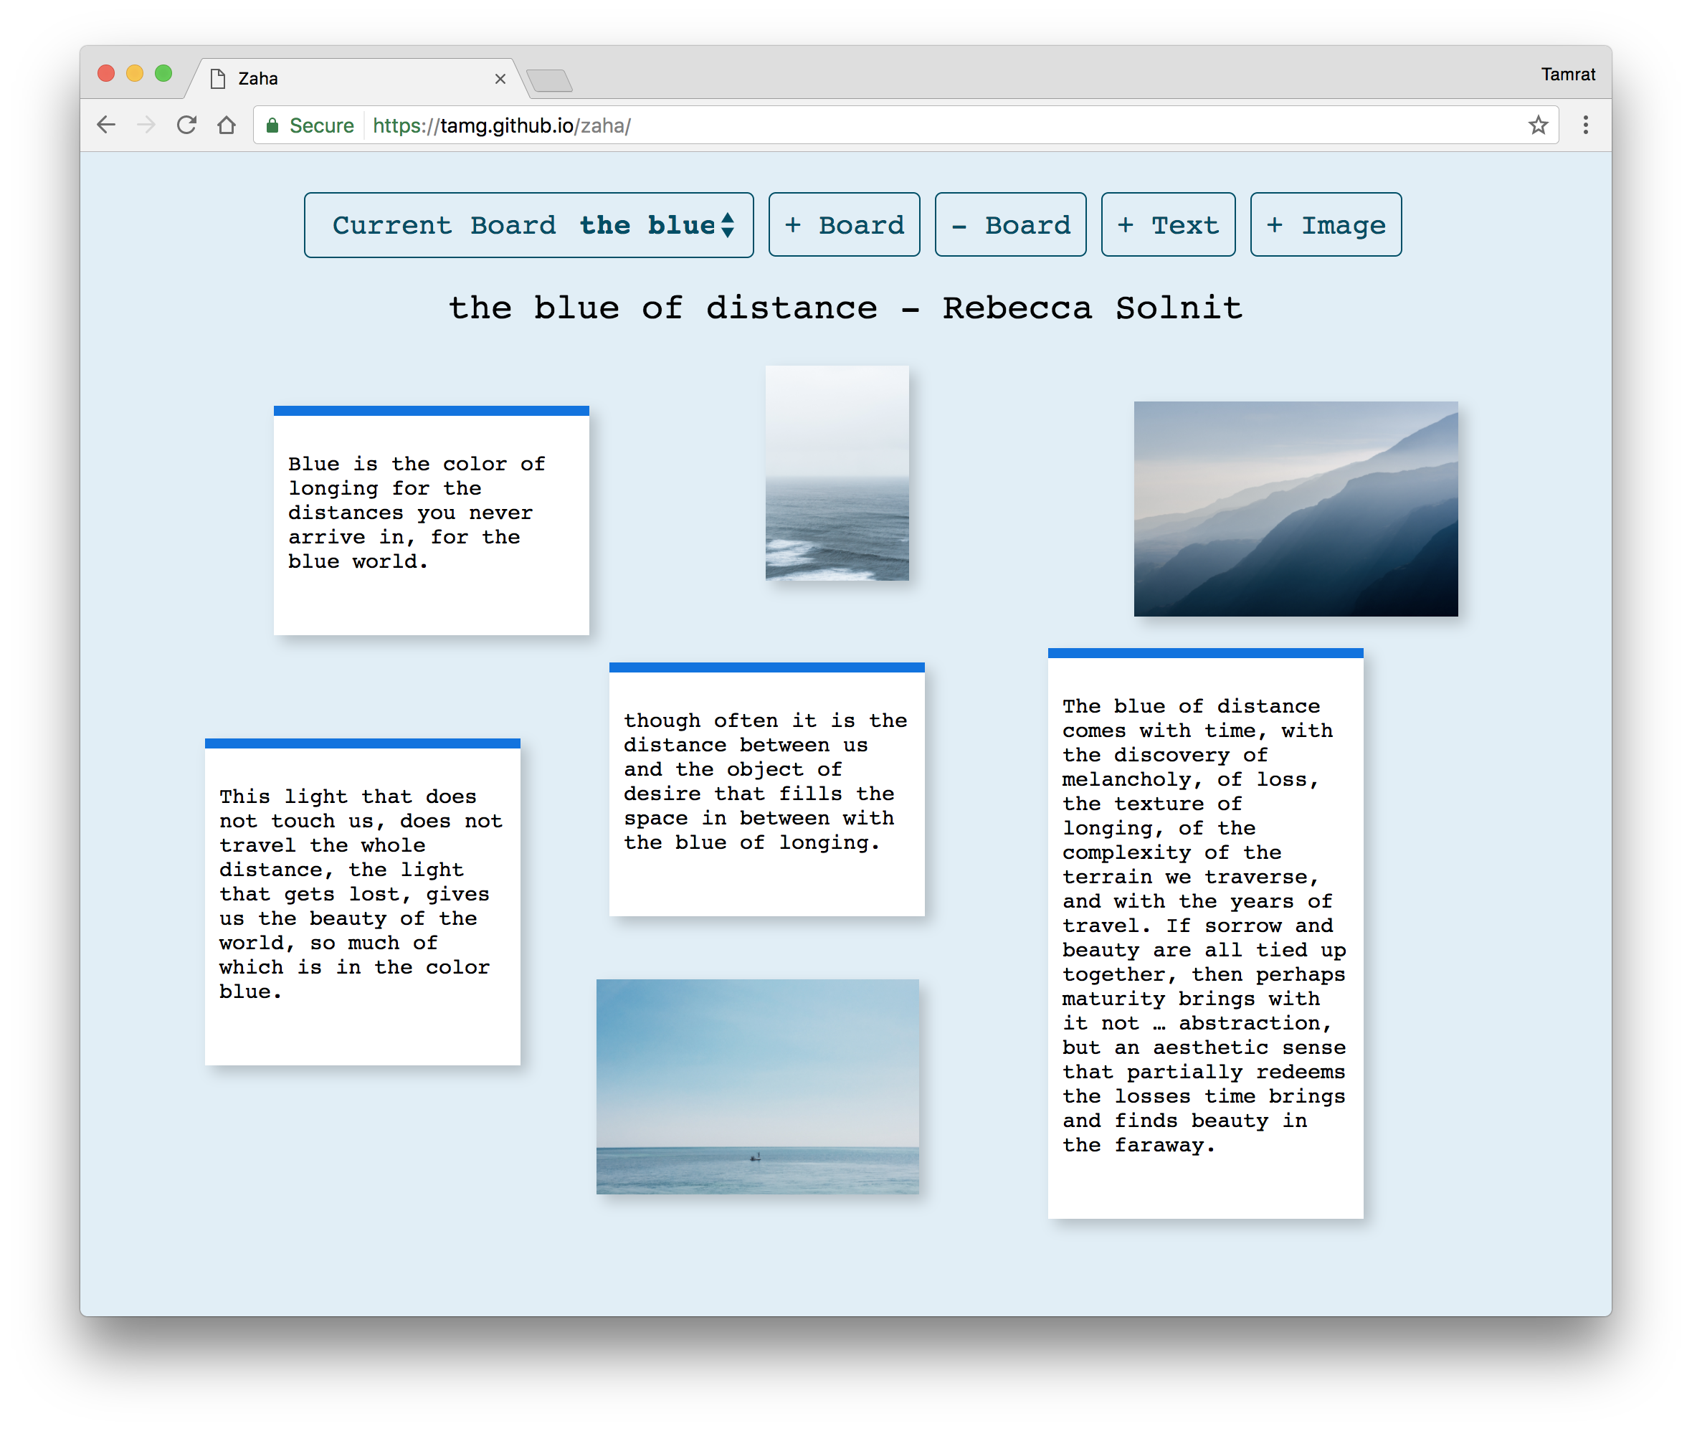The image size is (1692, 1431).
Task: Click the + Image button
Action: coord(1326,224)
